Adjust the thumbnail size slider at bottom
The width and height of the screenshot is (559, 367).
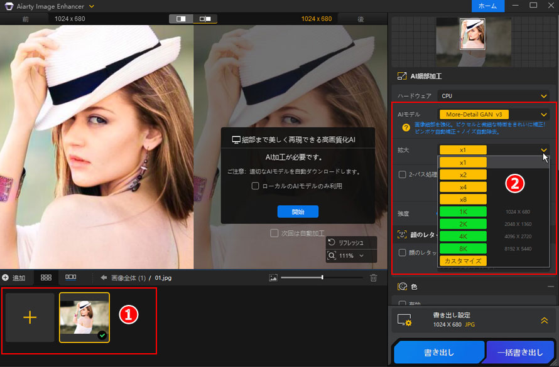click(322, 277)
